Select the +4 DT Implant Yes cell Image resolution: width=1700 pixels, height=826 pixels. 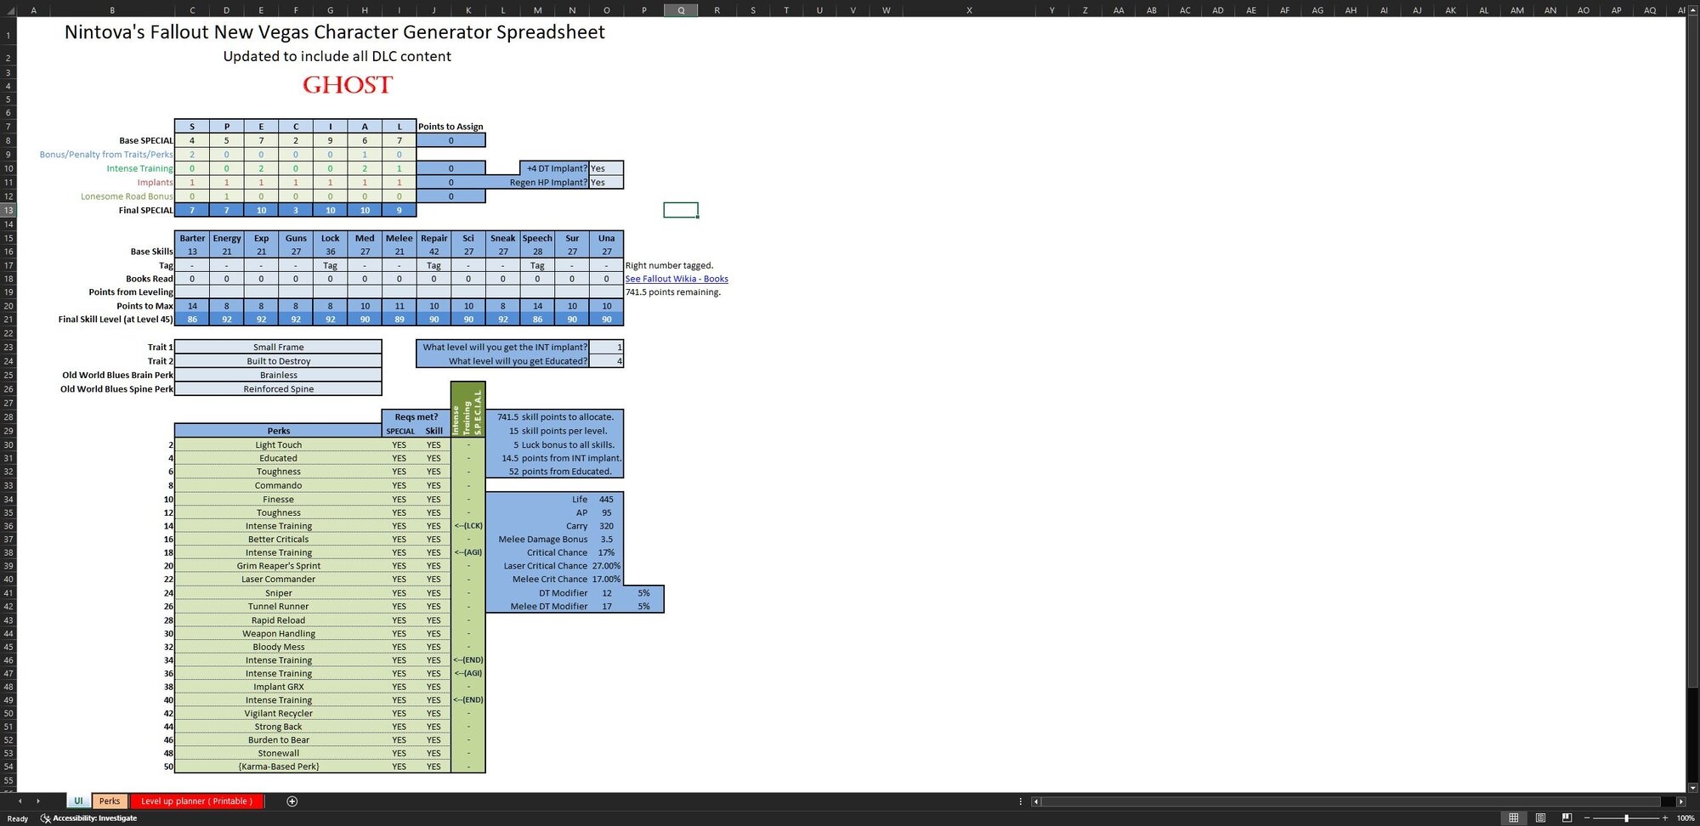coord(606,168)
